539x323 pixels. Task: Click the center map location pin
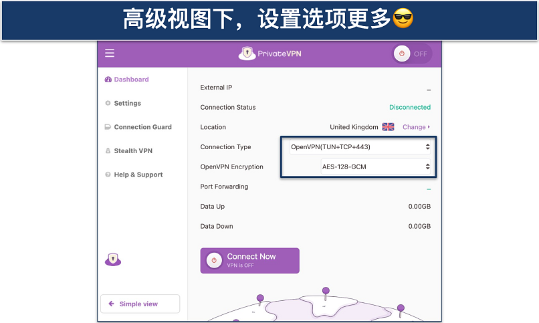(x=326, y=292)
